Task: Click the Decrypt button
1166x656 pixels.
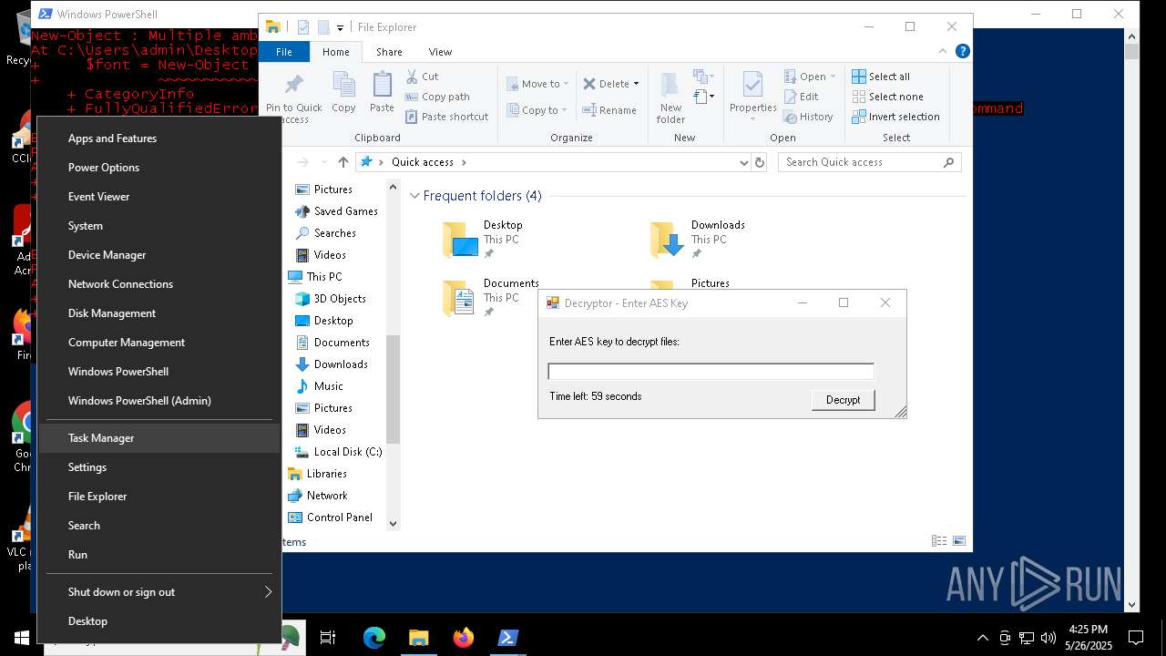Action: (843, 400)
